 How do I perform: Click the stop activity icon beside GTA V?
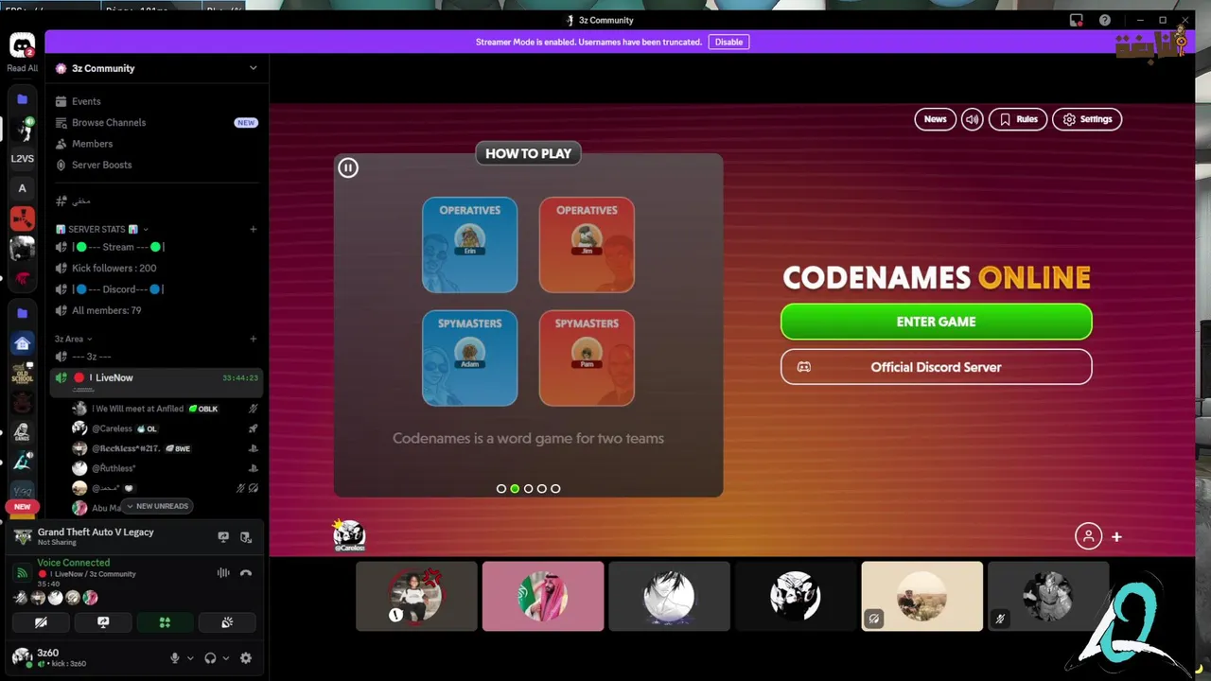(246, 536)
